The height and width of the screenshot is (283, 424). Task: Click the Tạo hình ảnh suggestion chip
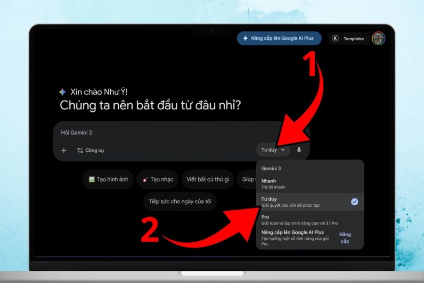tap(108, 179)
